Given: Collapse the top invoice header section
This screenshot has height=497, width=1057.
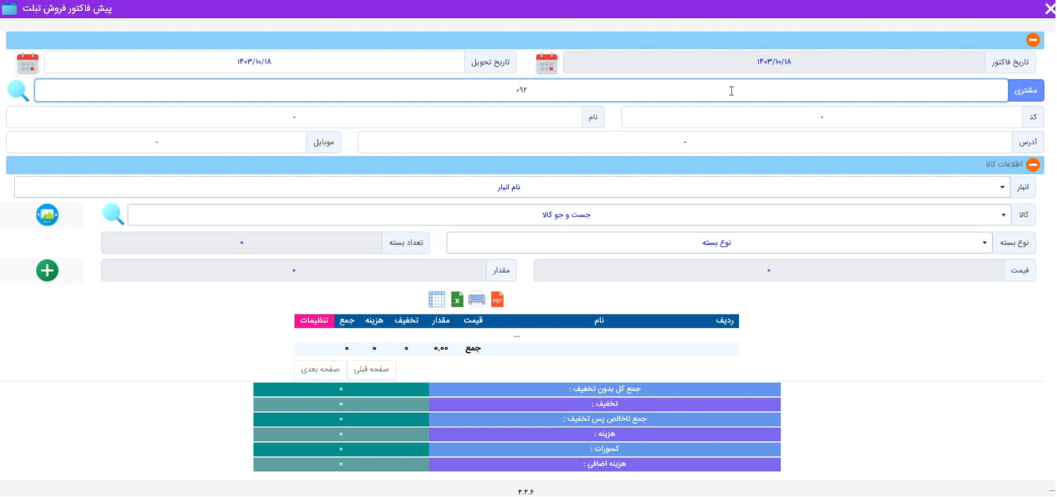Looking at the screenshot, I should 1032,41.
